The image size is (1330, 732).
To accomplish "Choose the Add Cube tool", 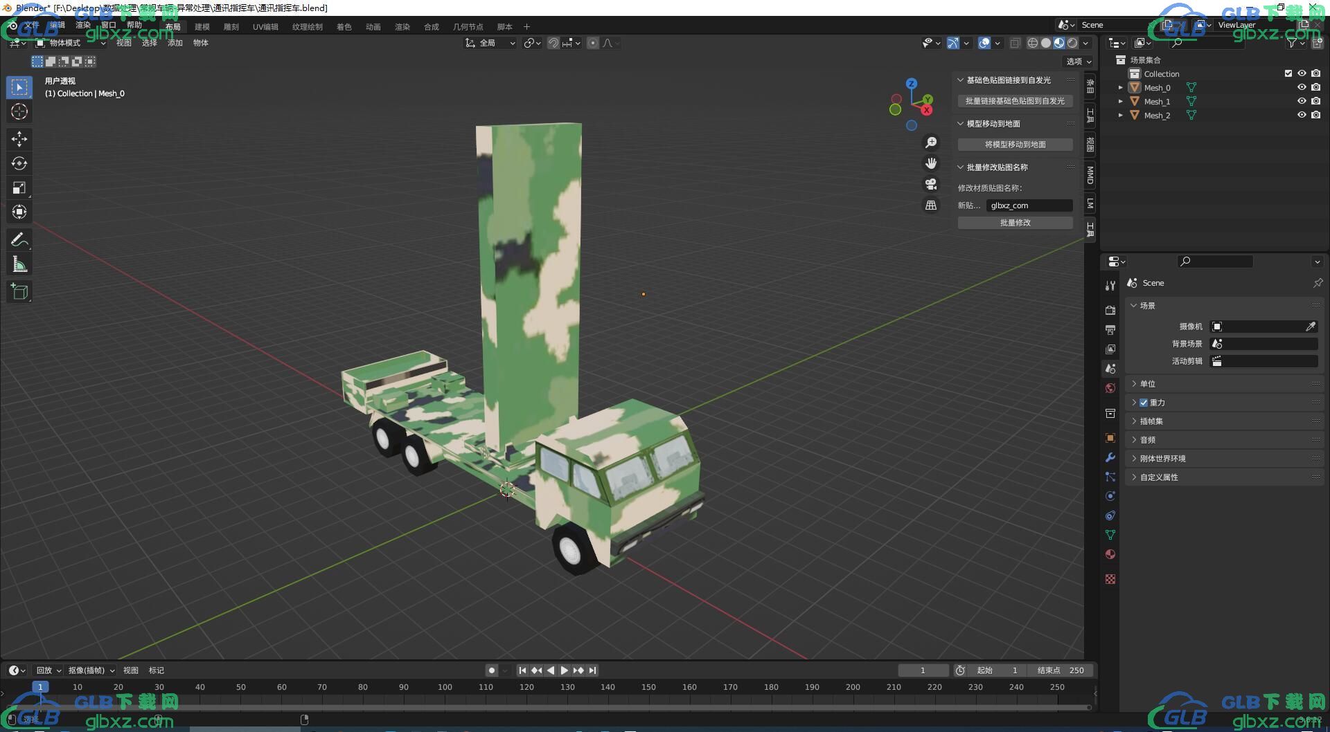I will coord(19,292).
